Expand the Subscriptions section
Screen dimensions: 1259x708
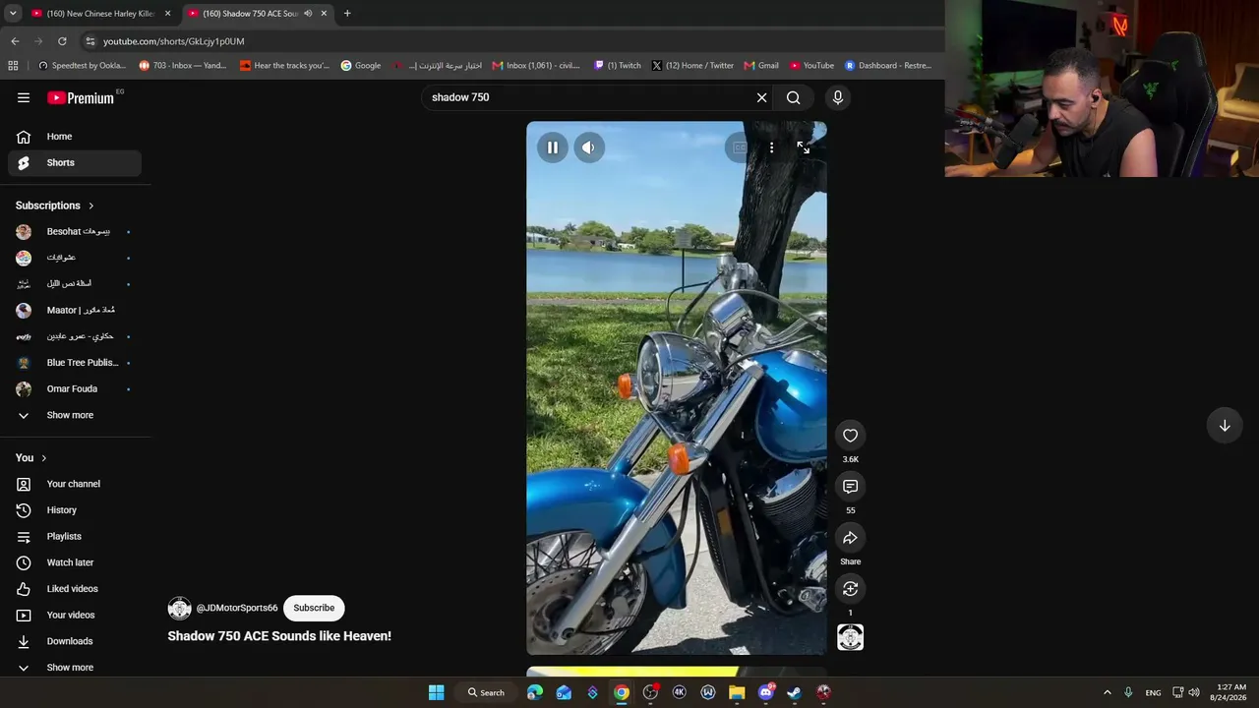[x=55, y=206]
